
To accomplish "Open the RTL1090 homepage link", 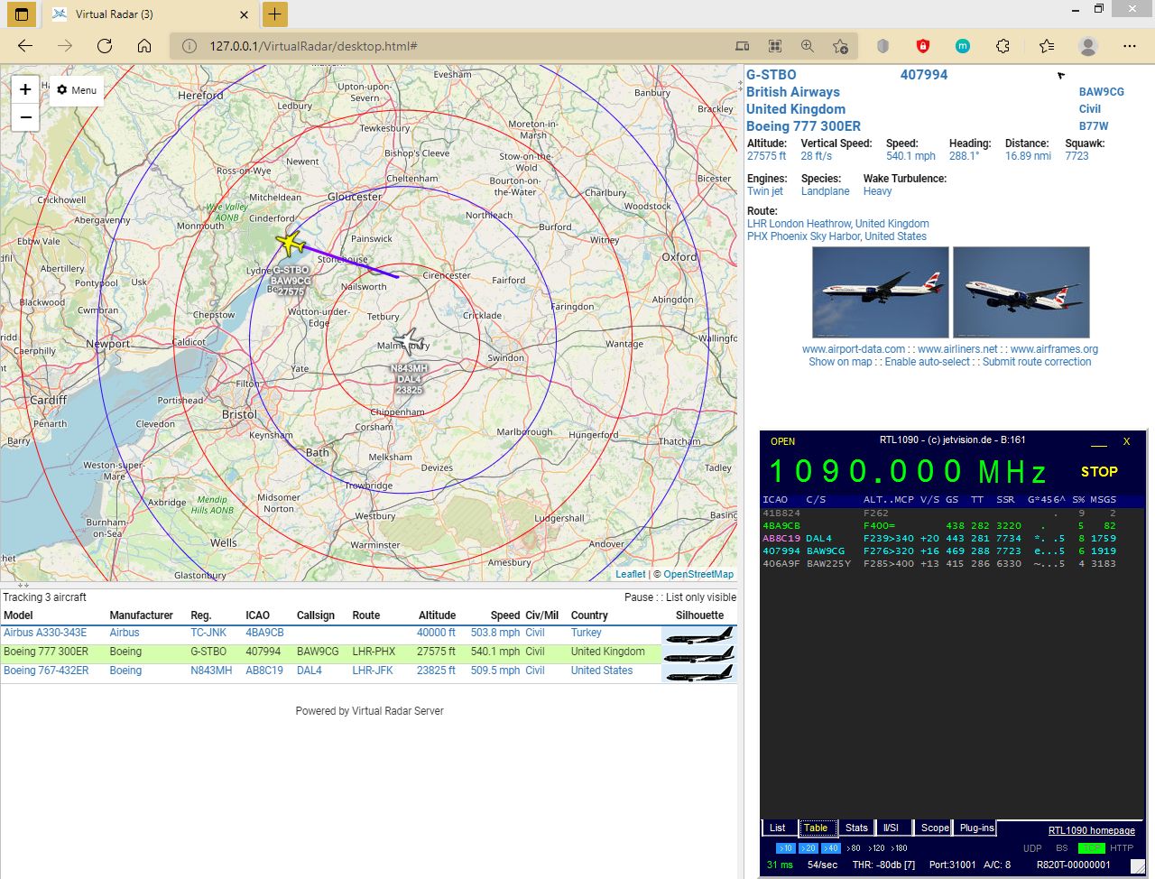I will tap(1091, 830).
